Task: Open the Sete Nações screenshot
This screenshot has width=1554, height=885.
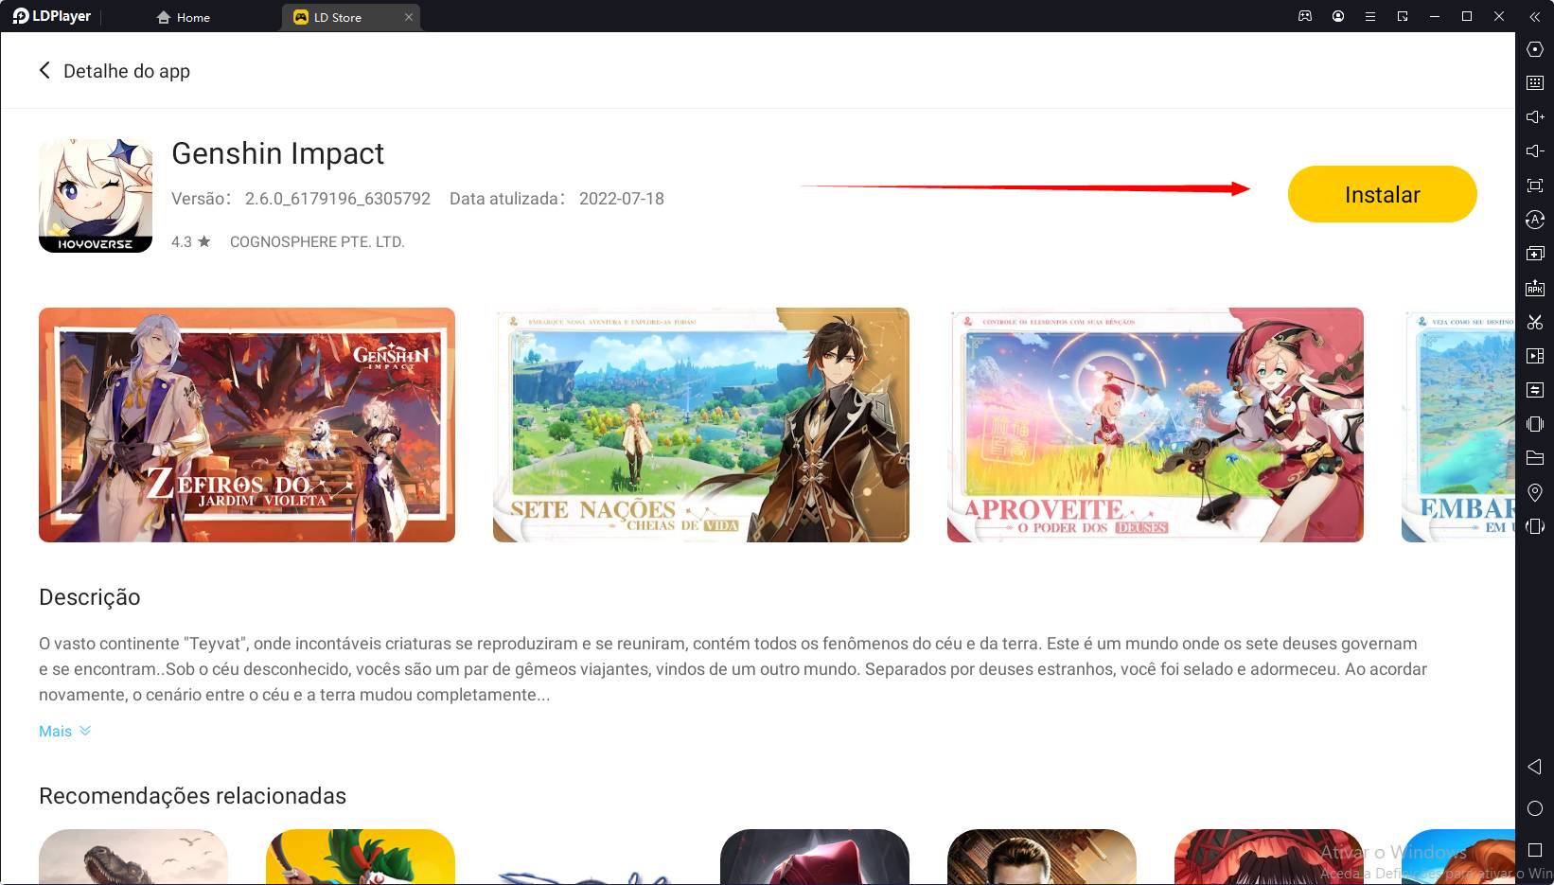Action: click(701, 425)
